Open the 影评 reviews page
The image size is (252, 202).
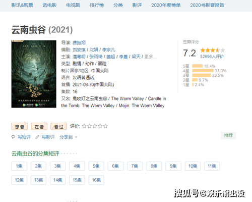pos(137,5)
